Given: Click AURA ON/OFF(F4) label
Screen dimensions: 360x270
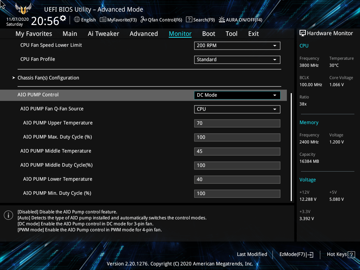Looking at the screenshot, I should tap(244, 20).
